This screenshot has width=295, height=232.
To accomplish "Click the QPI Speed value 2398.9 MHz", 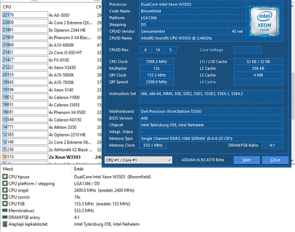I will point(157,82).
